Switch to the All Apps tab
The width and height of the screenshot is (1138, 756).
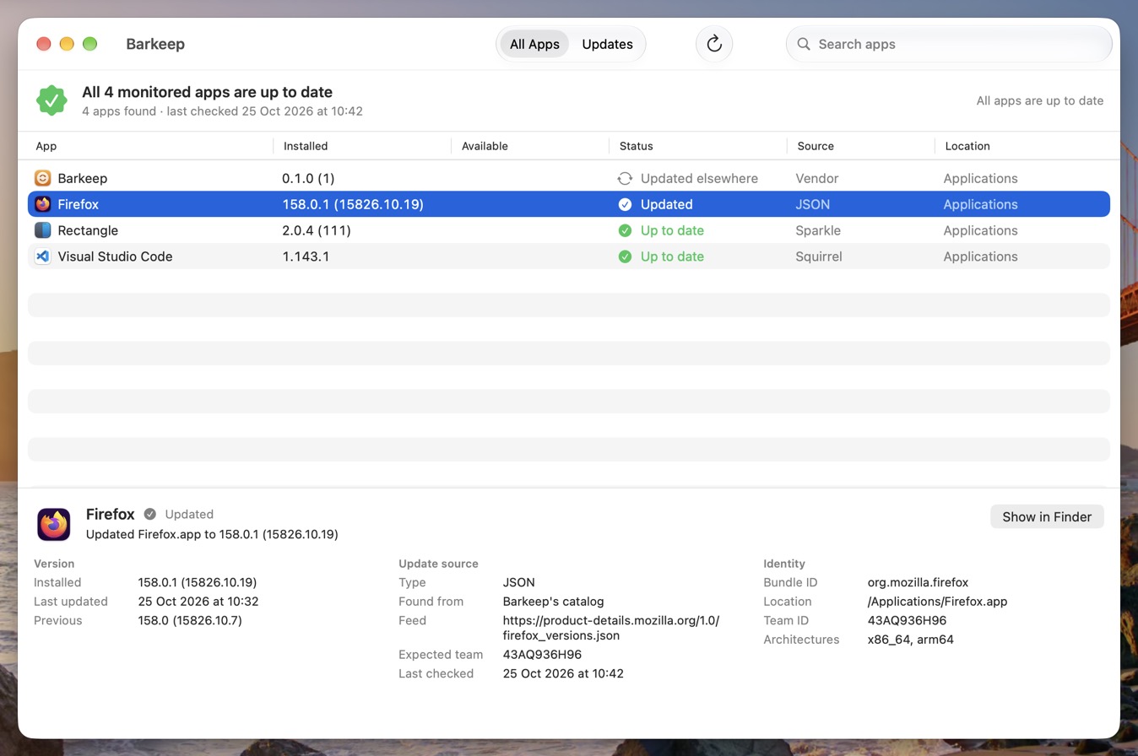pos(534,44)
